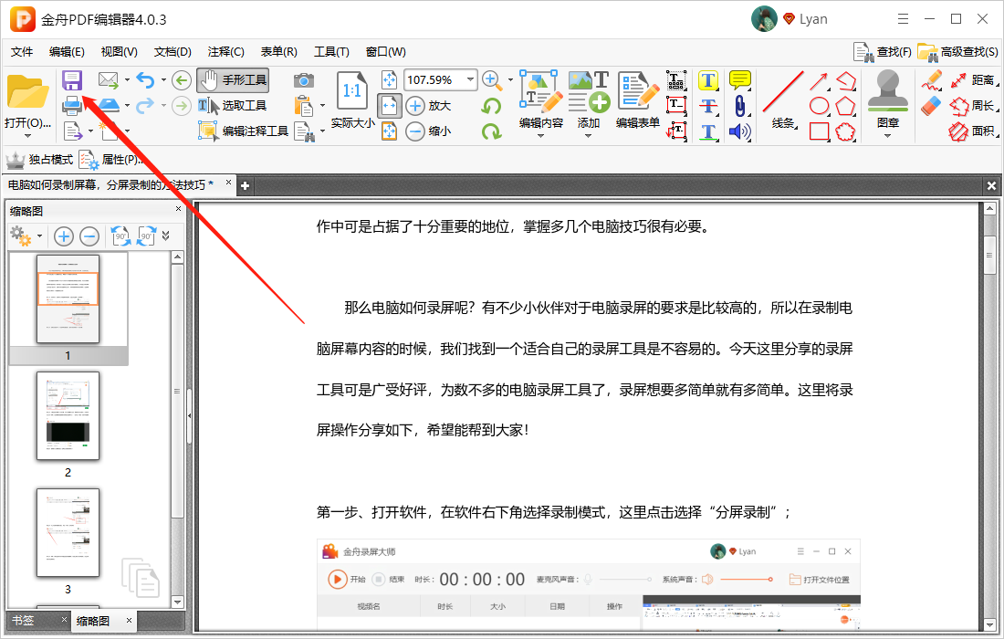Open dropdown arrow next to zoom magnifier

pos(510,80)
